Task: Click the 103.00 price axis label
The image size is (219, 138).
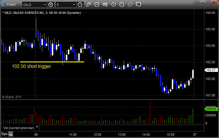Action: point(210,46)
